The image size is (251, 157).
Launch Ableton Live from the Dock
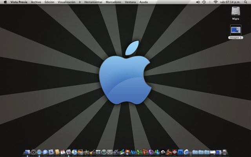click(163, 152)
